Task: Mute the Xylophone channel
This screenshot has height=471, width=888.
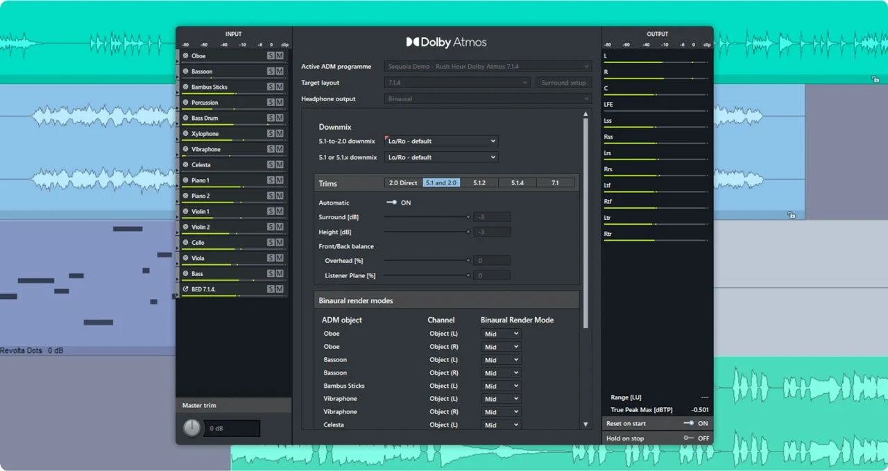Action: (280, 134)
